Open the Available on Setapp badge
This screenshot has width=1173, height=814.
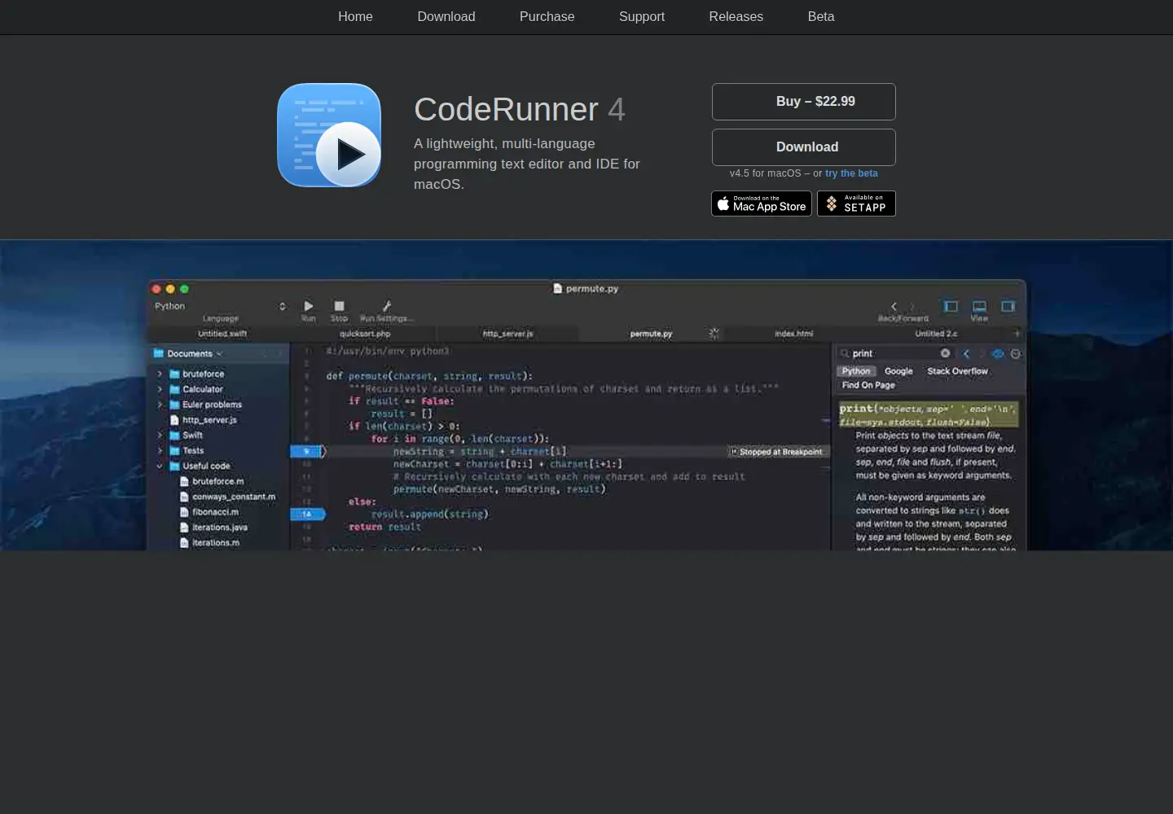(856, 203)
